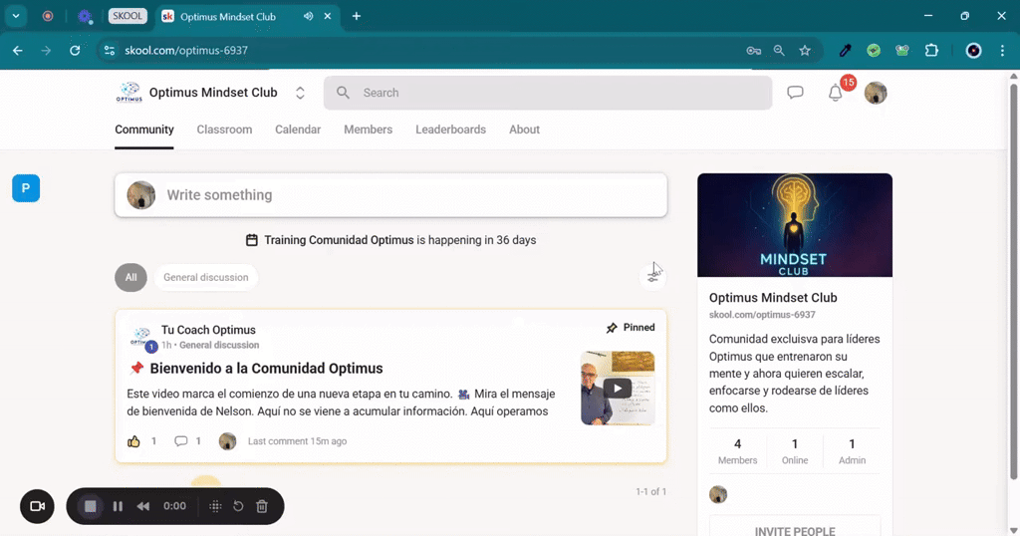
Task: Open the Calendar tab
Action: pyautogui.click(x=298, y=130)
